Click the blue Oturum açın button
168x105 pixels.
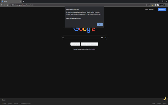(x=162, y=10)
